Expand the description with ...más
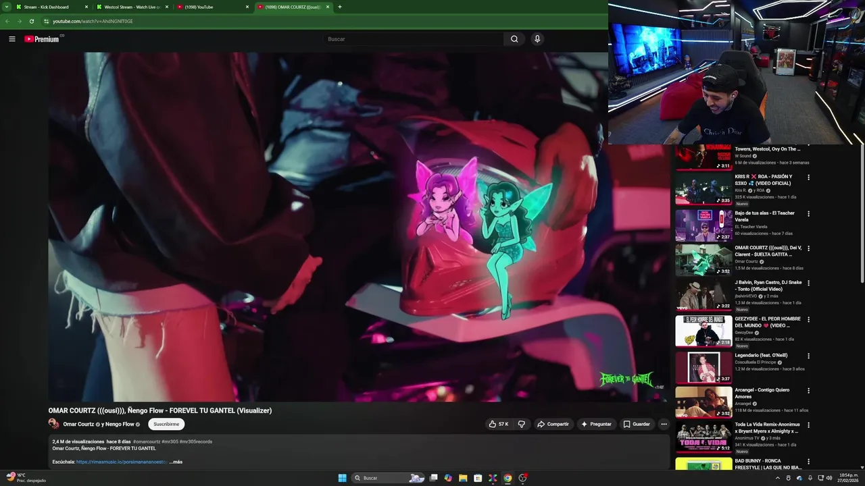Screen dimensions: 865x486 [176, 462]
